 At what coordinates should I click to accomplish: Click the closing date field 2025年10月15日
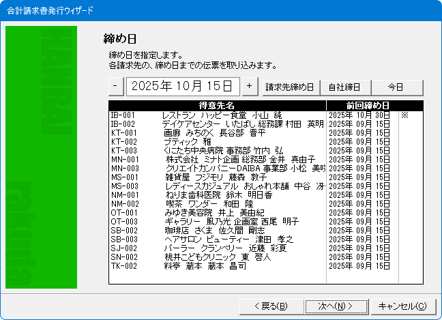pyautogui.click(x=182, y=86)
